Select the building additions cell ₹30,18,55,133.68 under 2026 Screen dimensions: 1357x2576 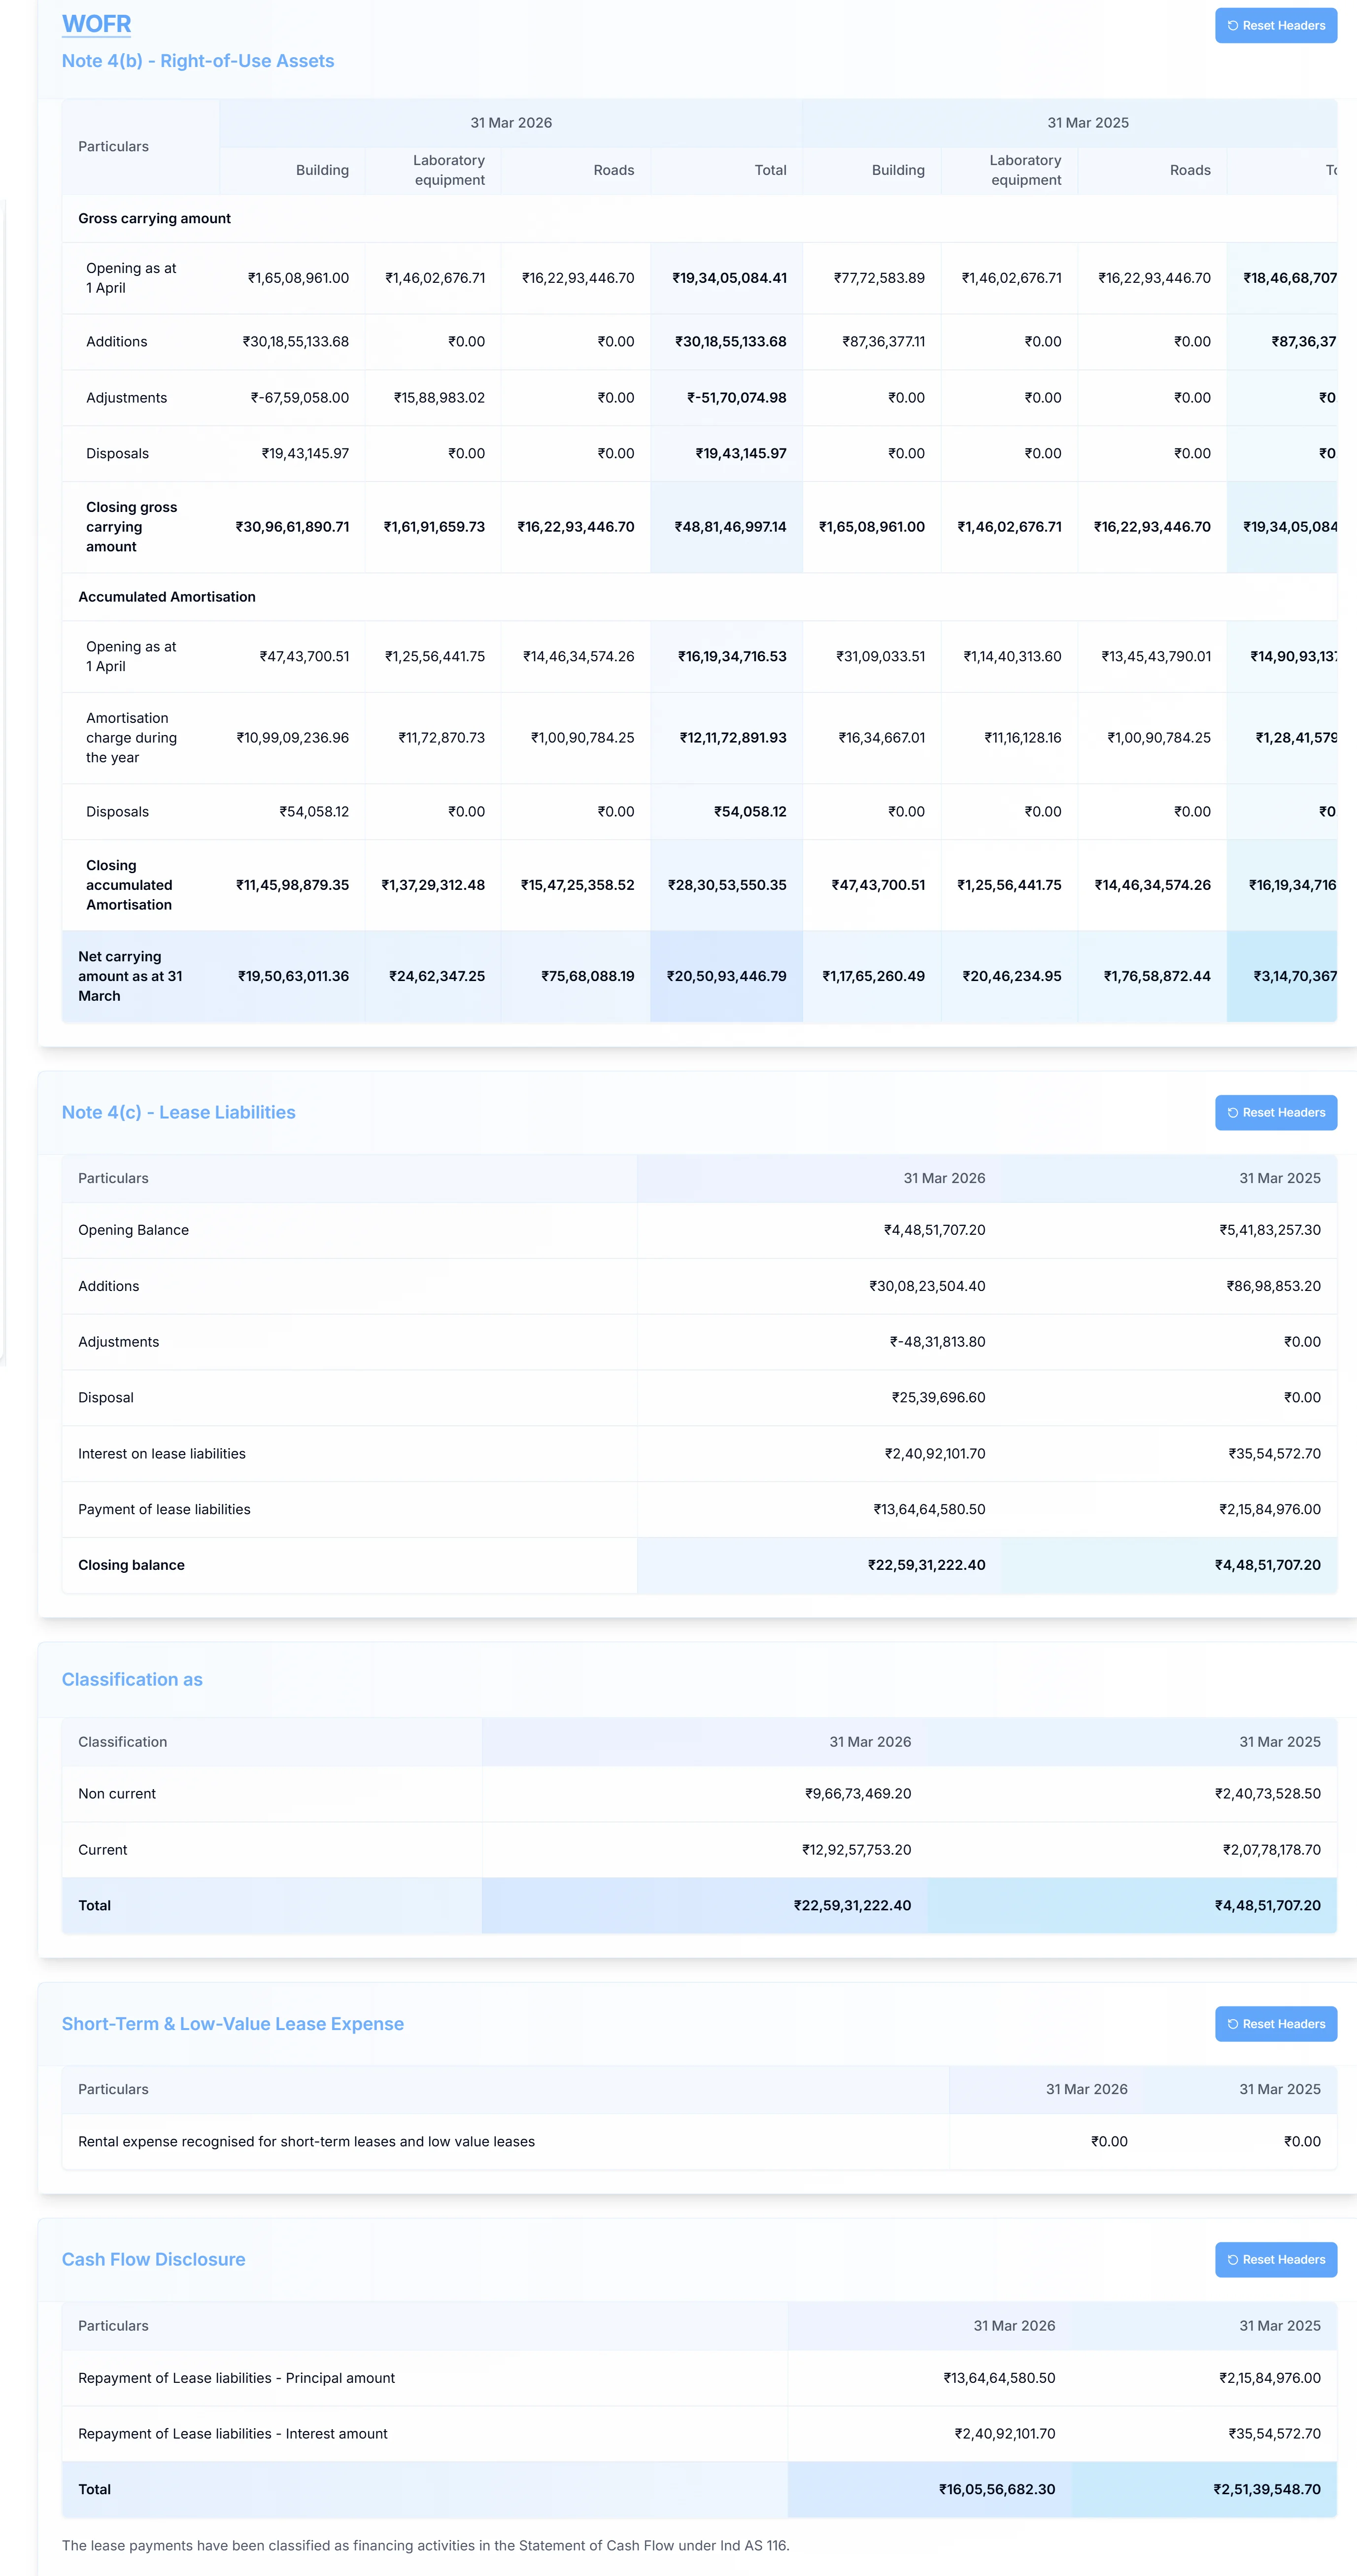[x=295, y=342]
